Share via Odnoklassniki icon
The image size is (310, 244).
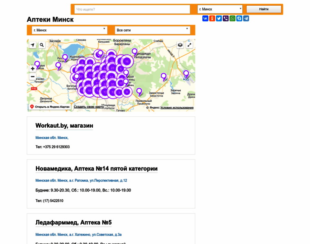coord(212,19)
